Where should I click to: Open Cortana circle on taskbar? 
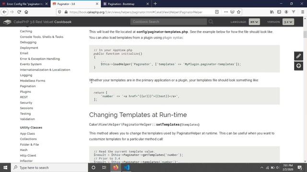pos(94,168)
